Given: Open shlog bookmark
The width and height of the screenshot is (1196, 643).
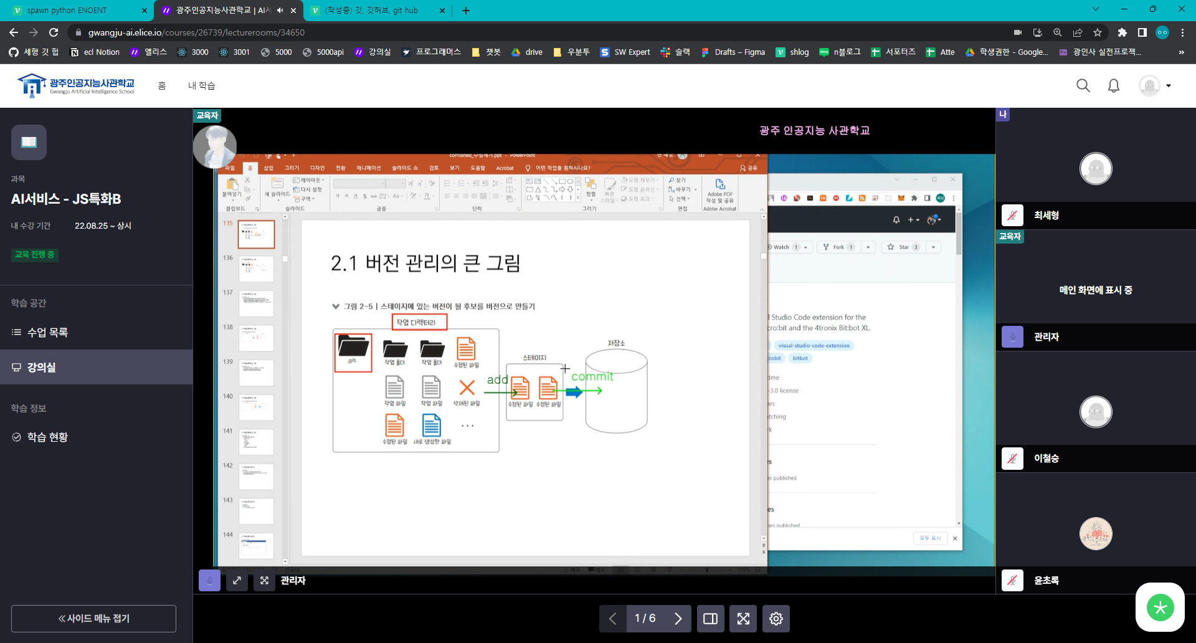Looking at the screenshot, I should pos(792,52).
